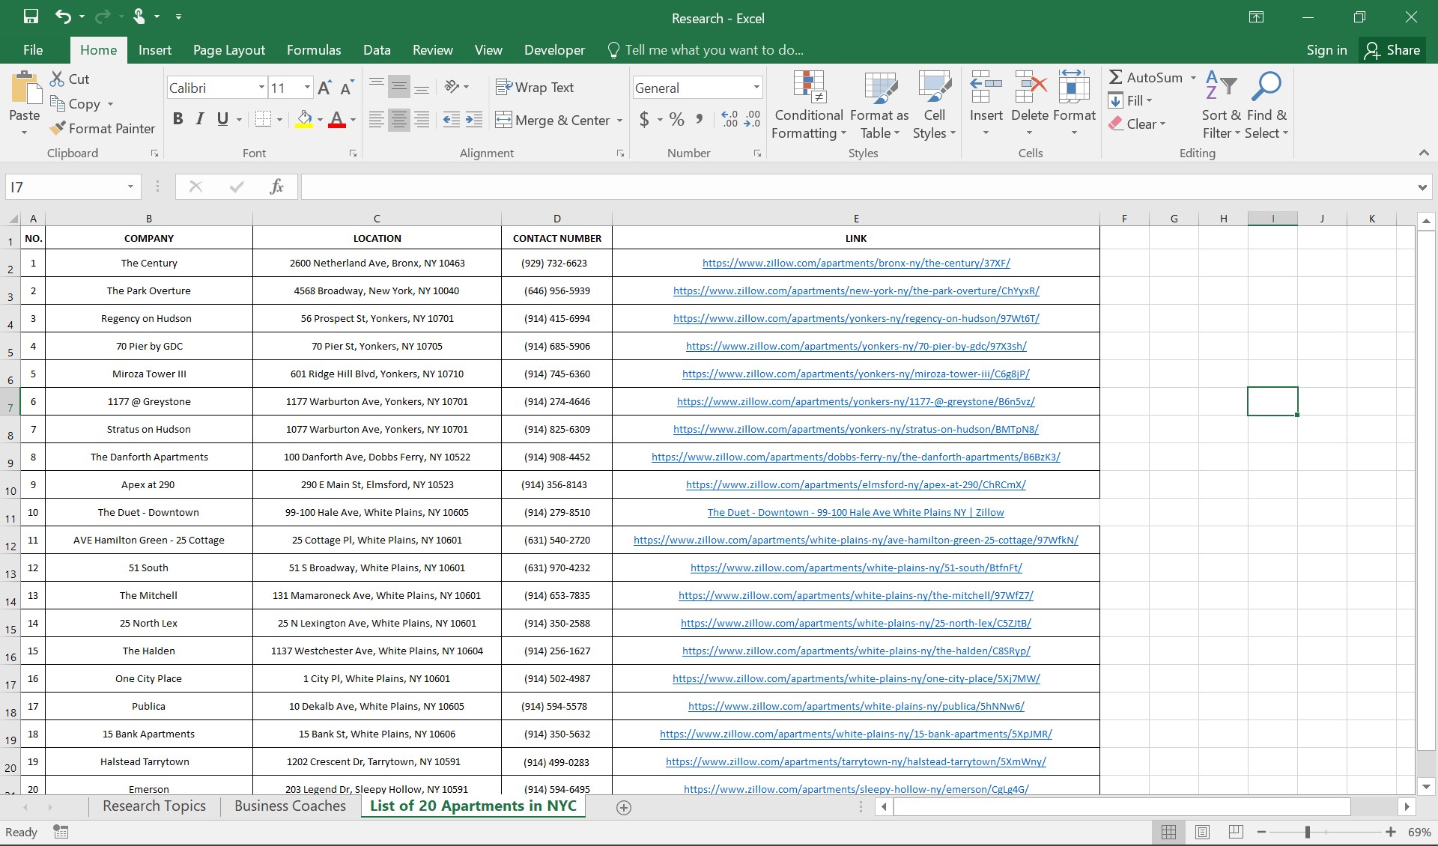Screen dimensions: 1438x846
Task: Apply Percent Style format
Action: (677, 119)
